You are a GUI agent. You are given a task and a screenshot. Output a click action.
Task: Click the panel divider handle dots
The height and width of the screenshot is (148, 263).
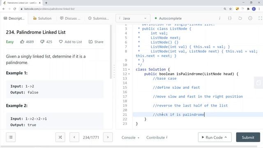[x=114, y=72]
